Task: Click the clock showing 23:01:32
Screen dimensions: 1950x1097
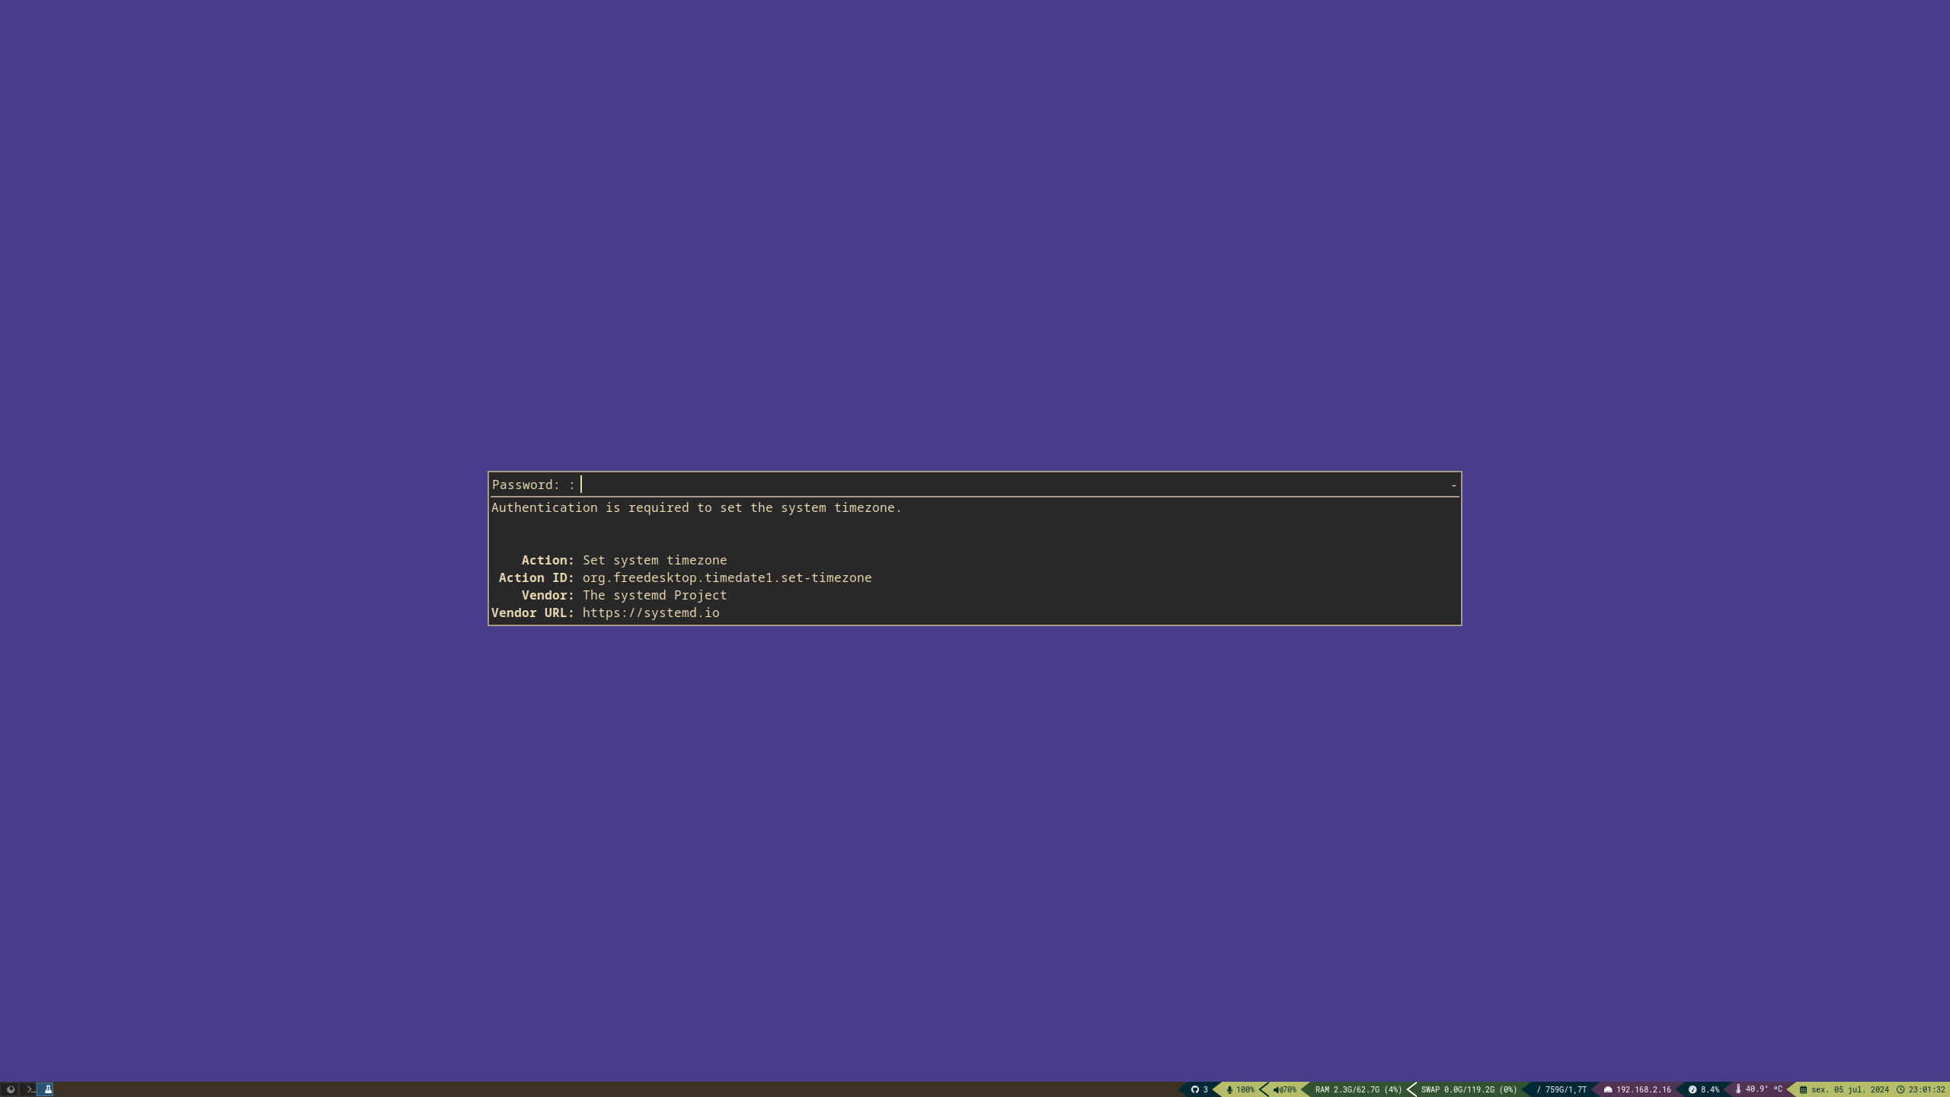Action: [1922, 1089]
